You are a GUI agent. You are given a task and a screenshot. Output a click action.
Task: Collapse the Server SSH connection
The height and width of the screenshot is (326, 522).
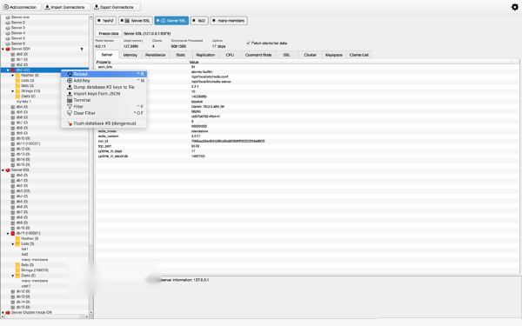(x=3, y=50)
